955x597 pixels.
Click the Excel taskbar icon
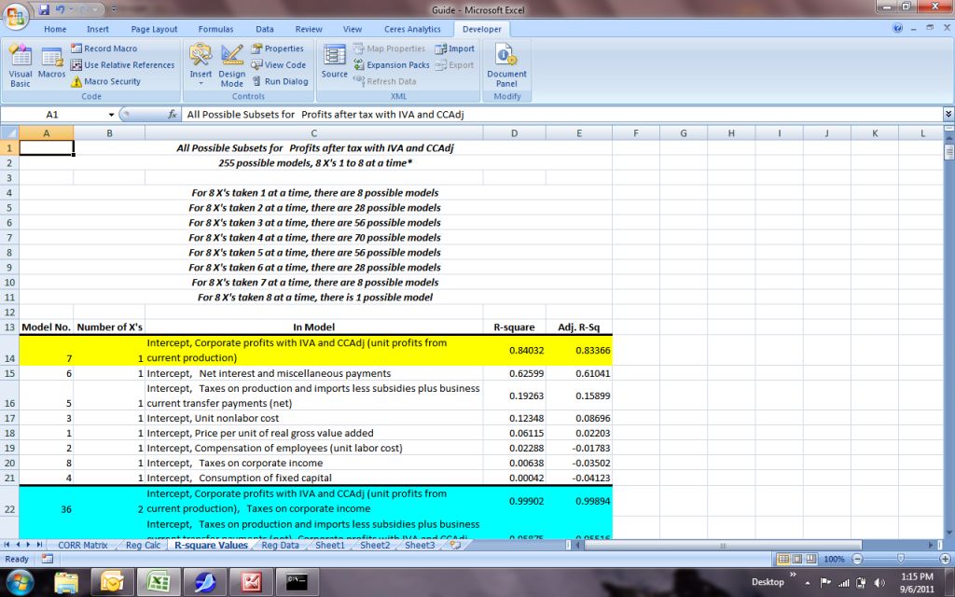(x=159, y=582)
